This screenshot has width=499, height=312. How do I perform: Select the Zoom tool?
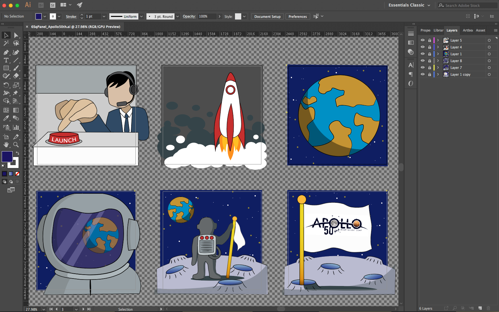(16, 145)
